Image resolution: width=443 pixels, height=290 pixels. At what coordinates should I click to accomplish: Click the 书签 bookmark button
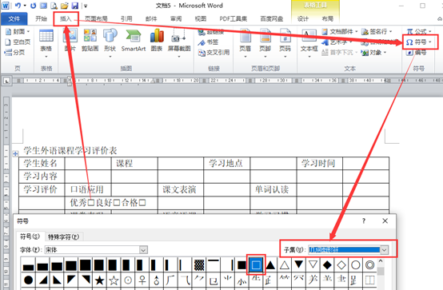(x=208, y=42)
